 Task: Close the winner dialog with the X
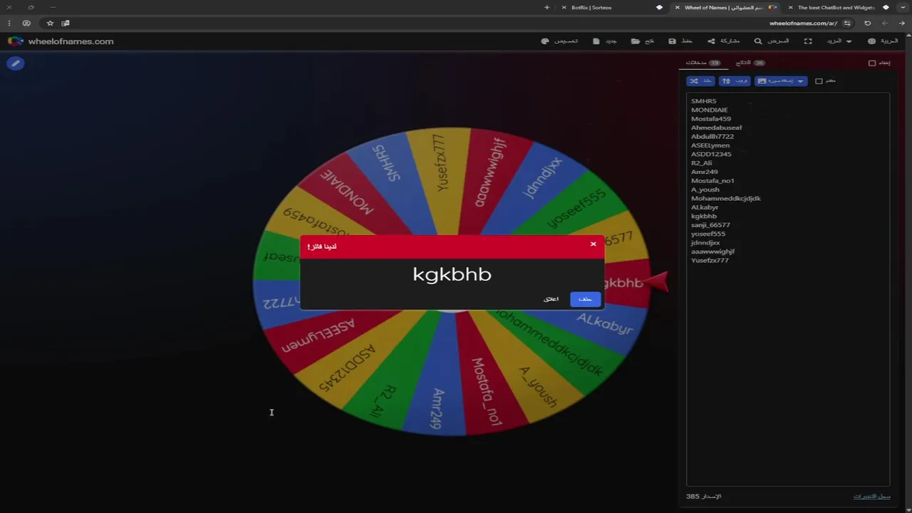(593, 244)
